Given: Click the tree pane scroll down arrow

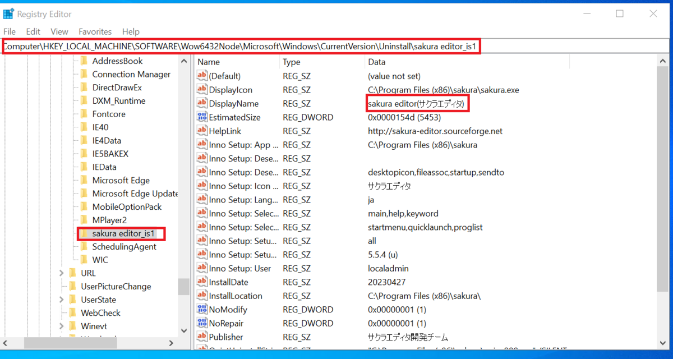Looking at the screenshot, I should pyautogui.click(x=184, y=331).
